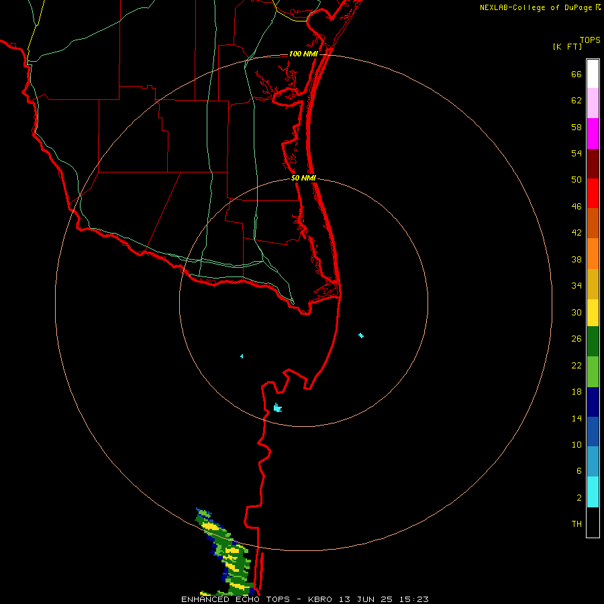Click the TH threshold legend label
604x604 pixels.
(x=576, y=524)
